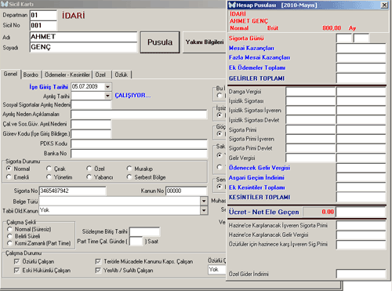
Task: Choose the Özel sigorta durumu radio
Action: click(89, 169)
